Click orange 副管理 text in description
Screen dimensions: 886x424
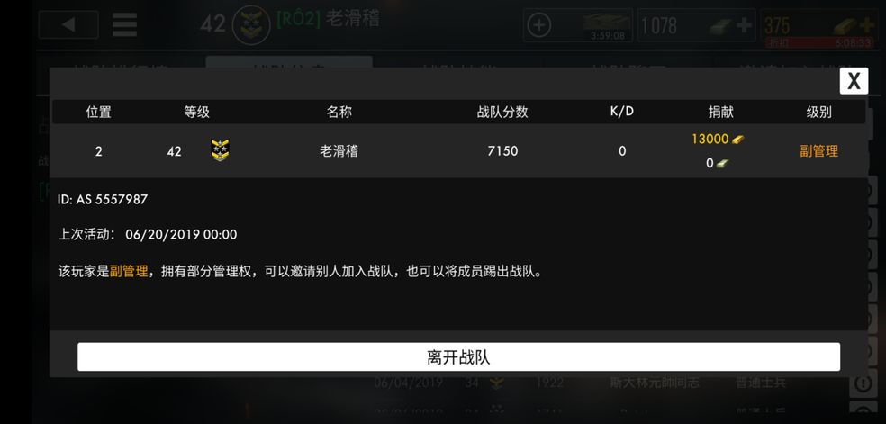point(128,272)
